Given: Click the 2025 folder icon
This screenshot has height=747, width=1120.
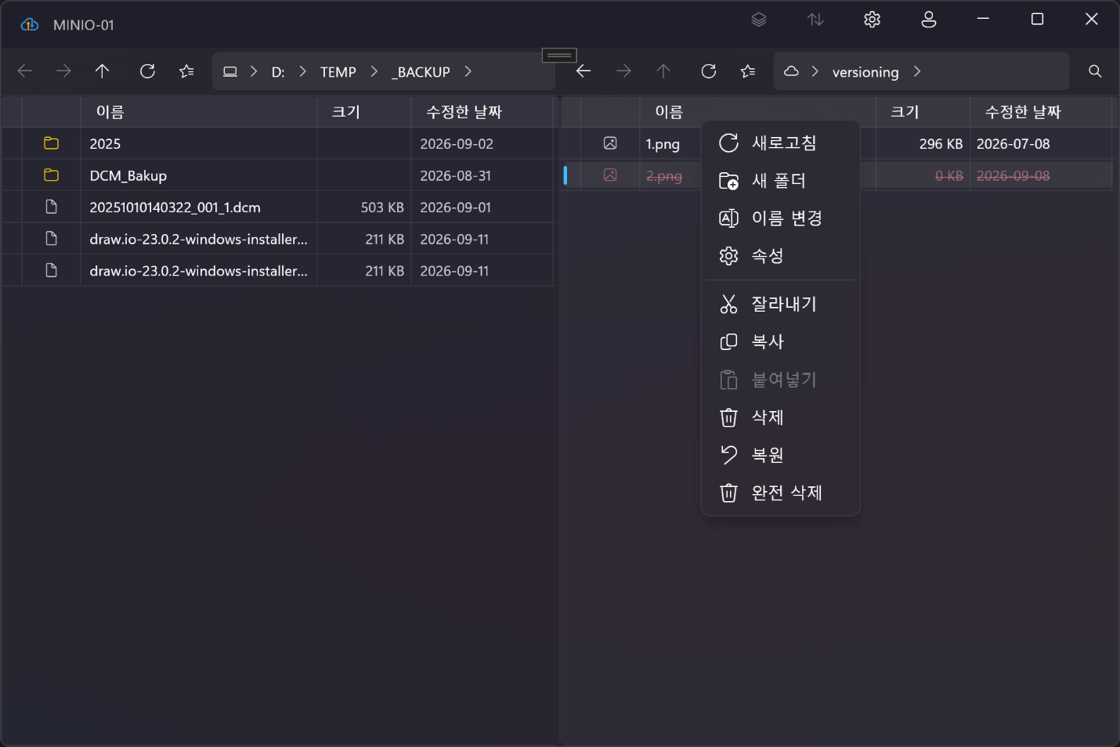Looking at the screenshot, I should (x=52, y=143).
